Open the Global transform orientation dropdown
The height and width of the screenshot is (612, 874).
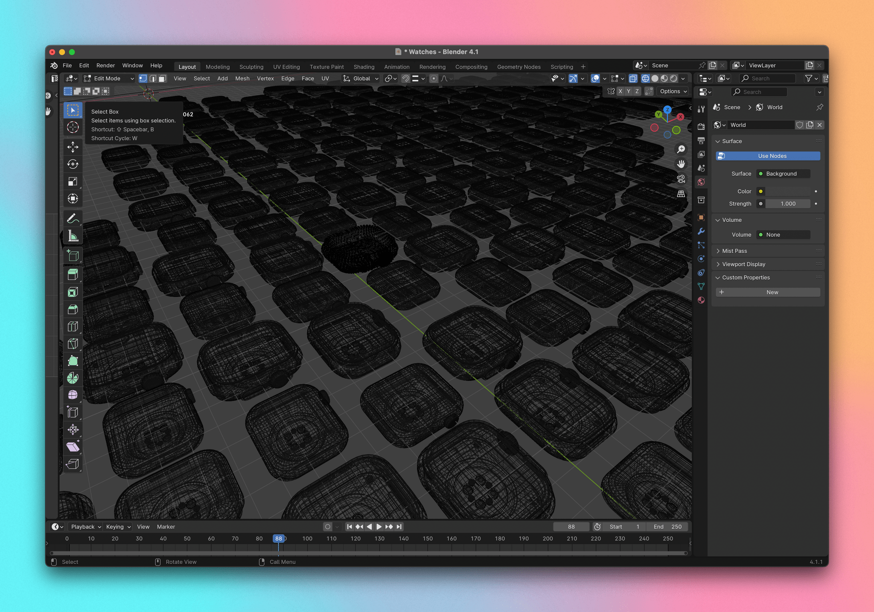(x=361, y=78)
